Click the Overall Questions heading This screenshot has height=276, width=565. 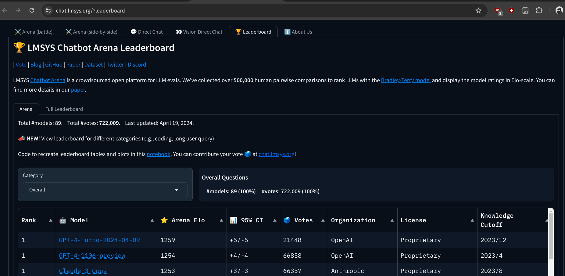click(x=225, y=177)
